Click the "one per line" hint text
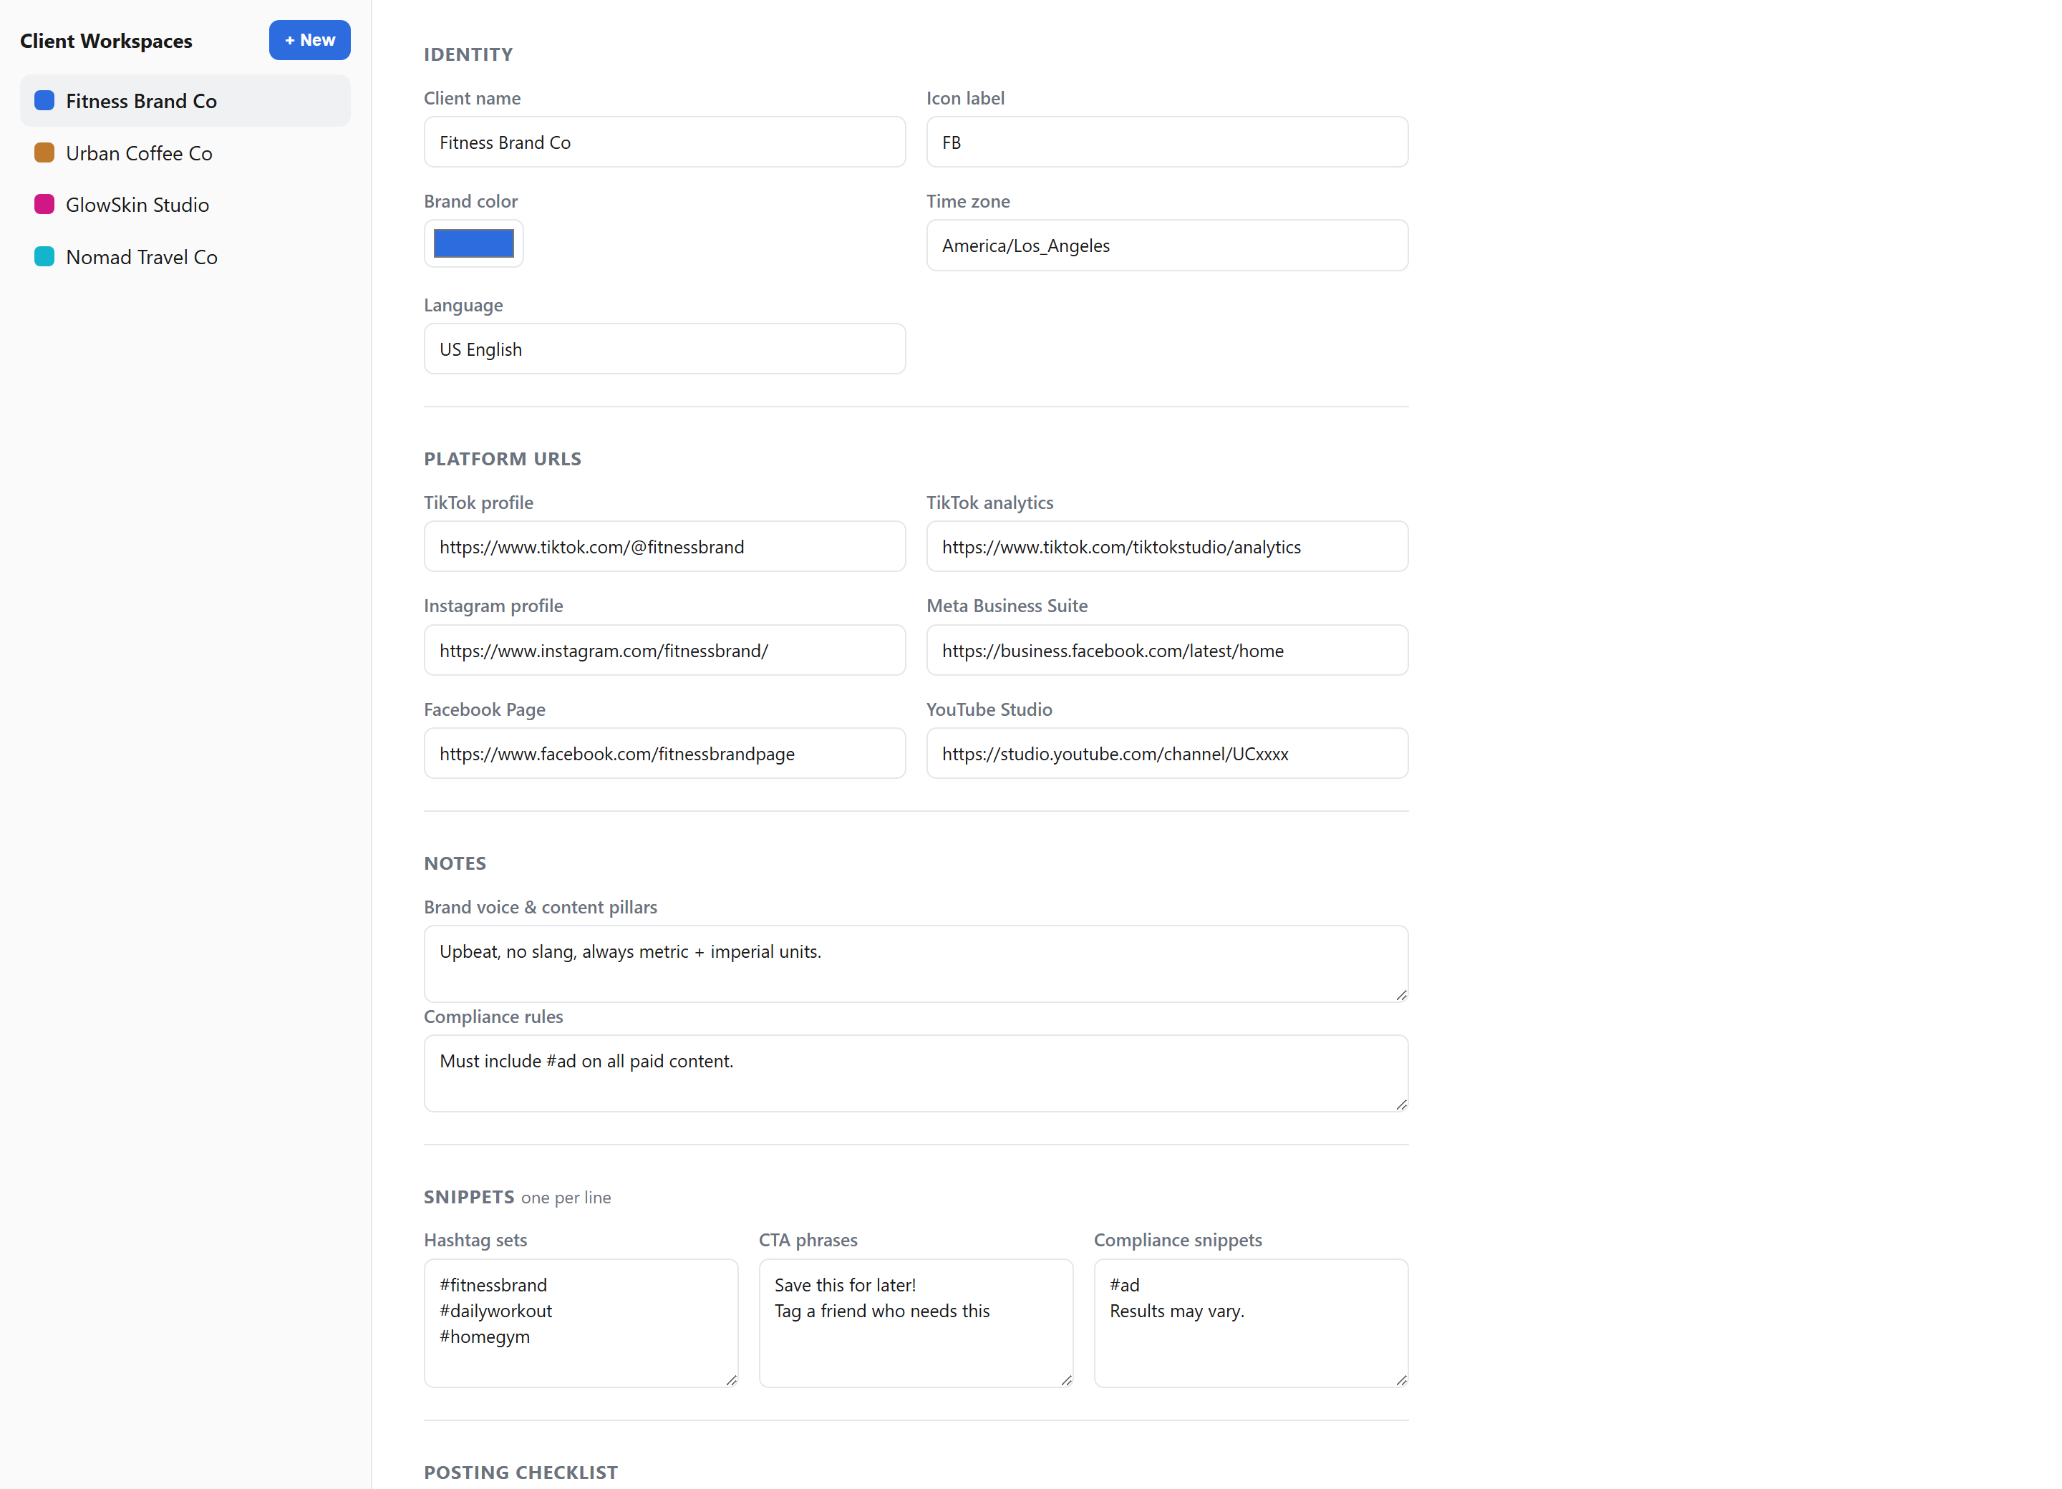The image size is (2062, 1489). pyautogui.click(x=566, y=1198)
